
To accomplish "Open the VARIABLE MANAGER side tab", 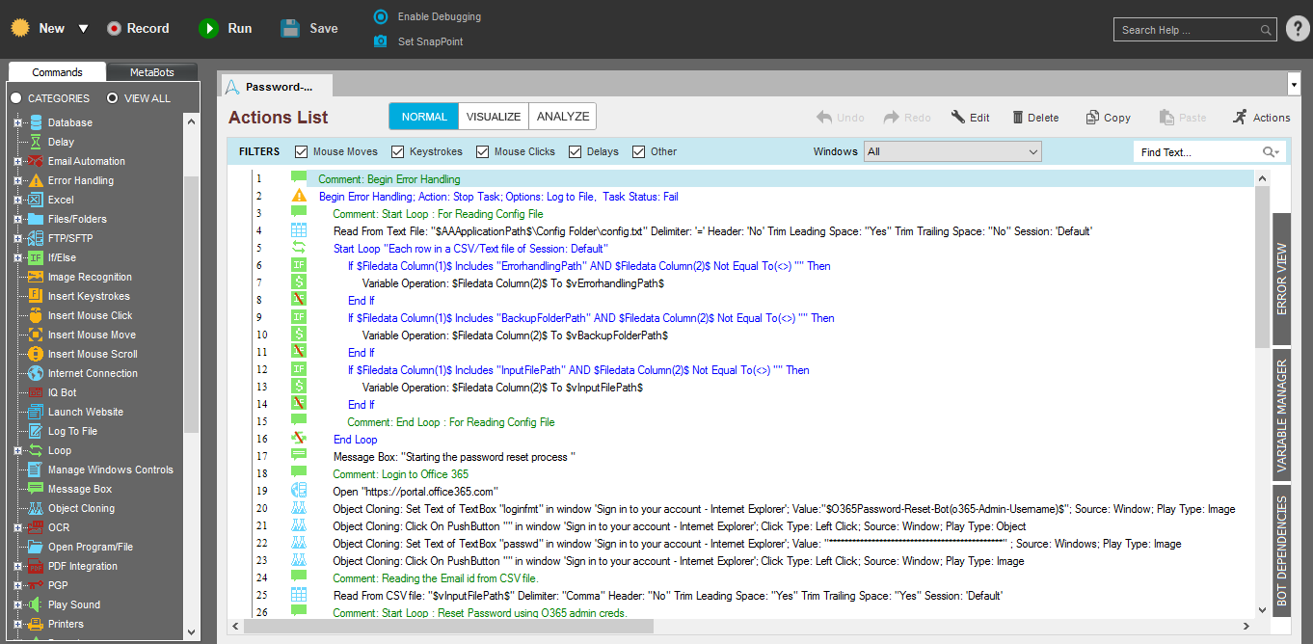I will 1281,416.
